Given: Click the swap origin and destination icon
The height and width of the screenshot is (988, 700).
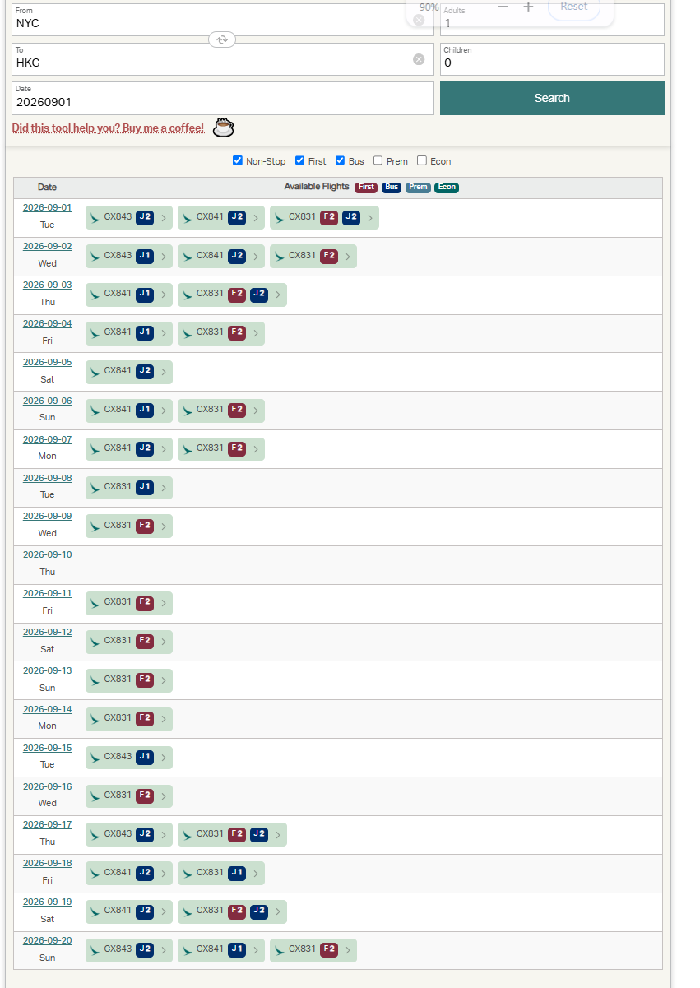Looking at the screenshot, I should coord(222,39).
